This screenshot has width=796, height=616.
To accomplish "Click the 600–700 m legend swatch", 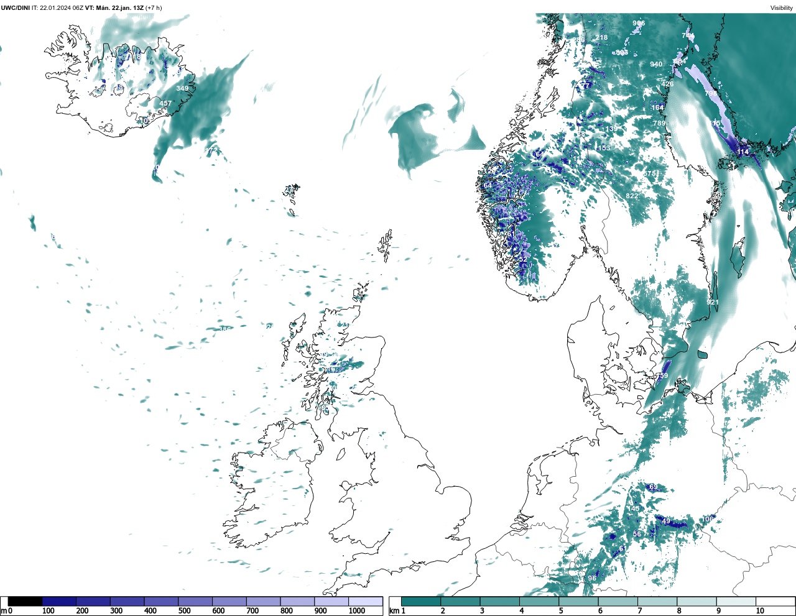I will (229, 601).
